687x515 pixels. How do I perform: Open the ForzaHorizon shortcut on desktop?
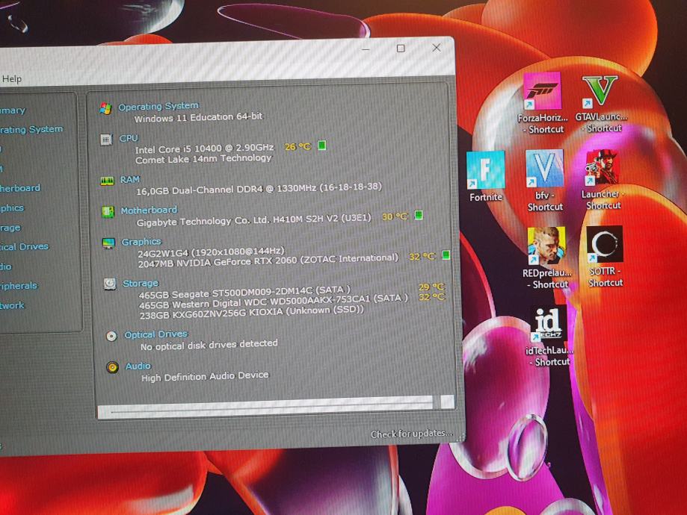click(543, 103)
